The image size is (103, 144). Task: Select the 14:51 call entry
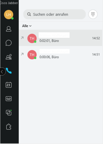pyautogui.click(x=61, y=54)
